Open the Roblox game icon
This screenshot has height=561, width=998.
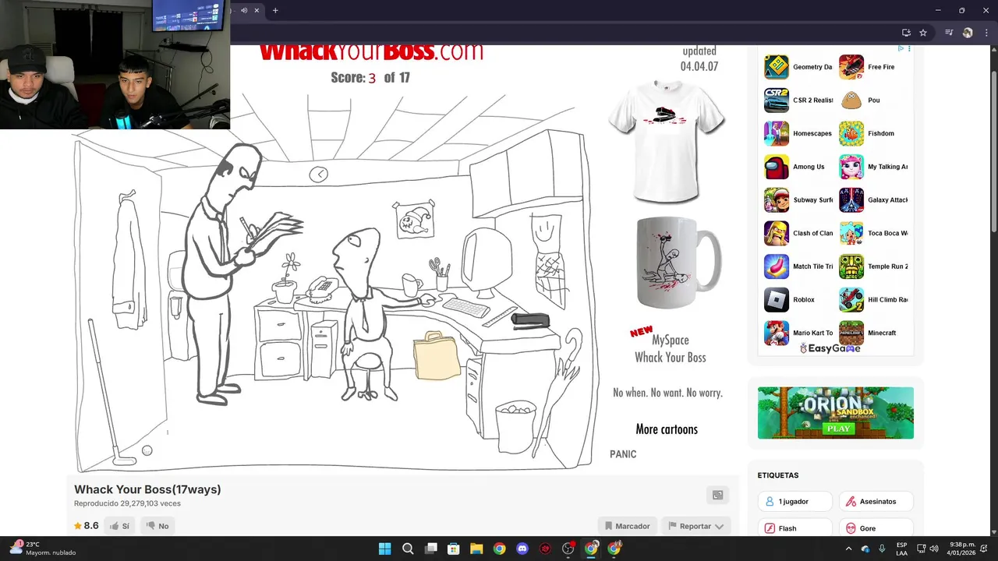click(x=776, y=300)
